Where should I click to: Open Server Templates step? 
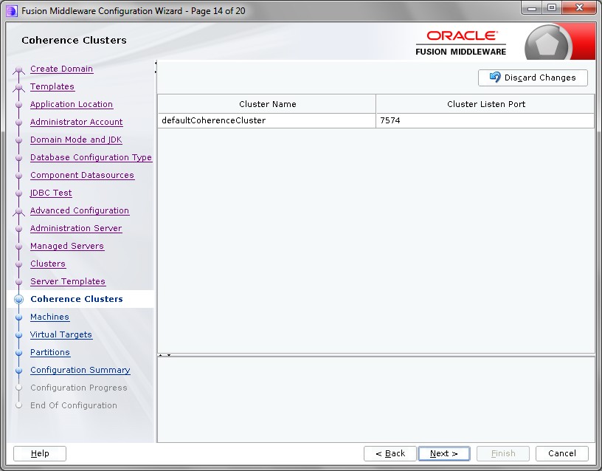point(68,281)
